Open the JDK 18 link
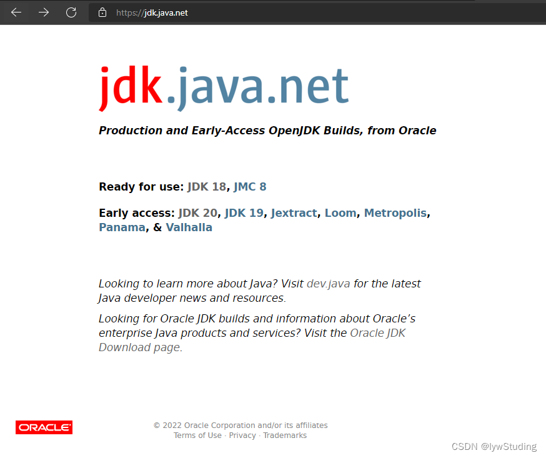 [x=207, y=187]
